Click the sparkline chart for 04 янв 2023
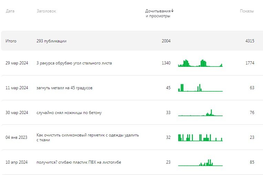The width and height of the screenshot is (263, 175). [x=200, y=137]
